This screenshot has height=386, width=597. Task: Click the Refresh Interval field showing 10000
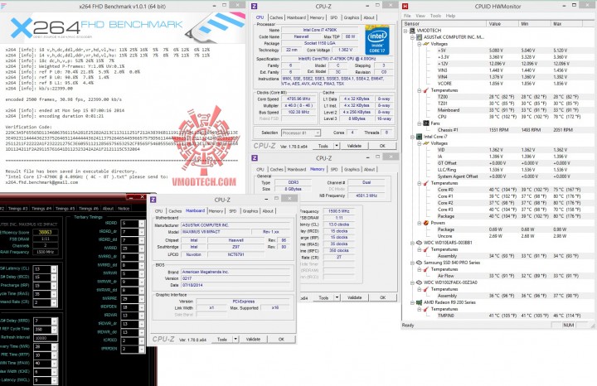coord(46,338)
